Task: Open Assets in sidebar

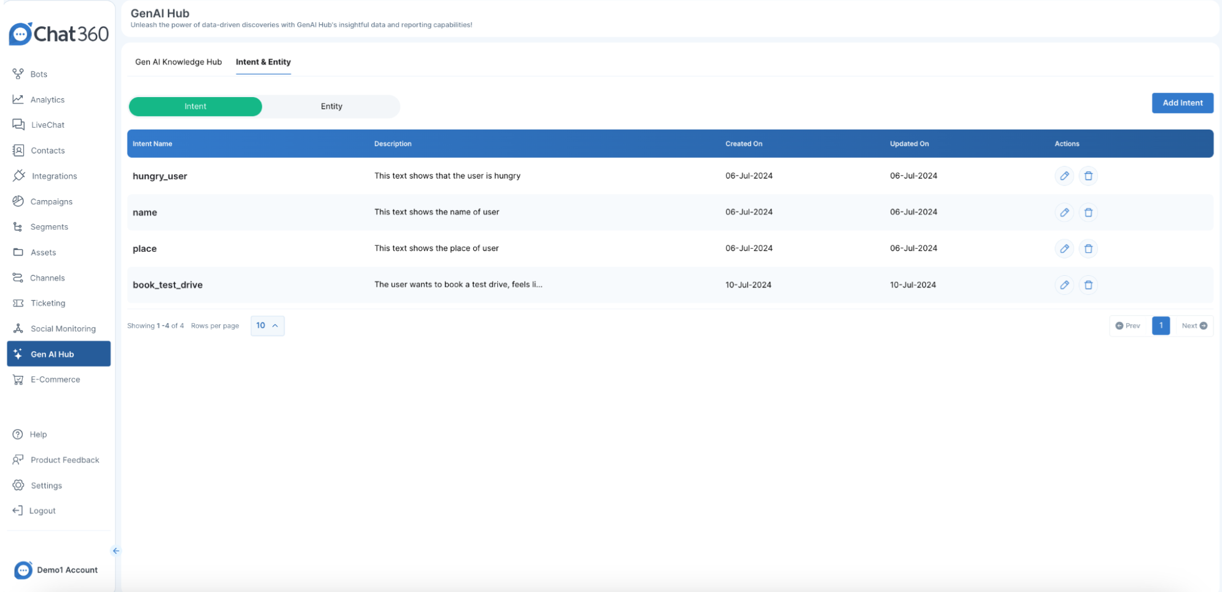Action: click(43, 252)
